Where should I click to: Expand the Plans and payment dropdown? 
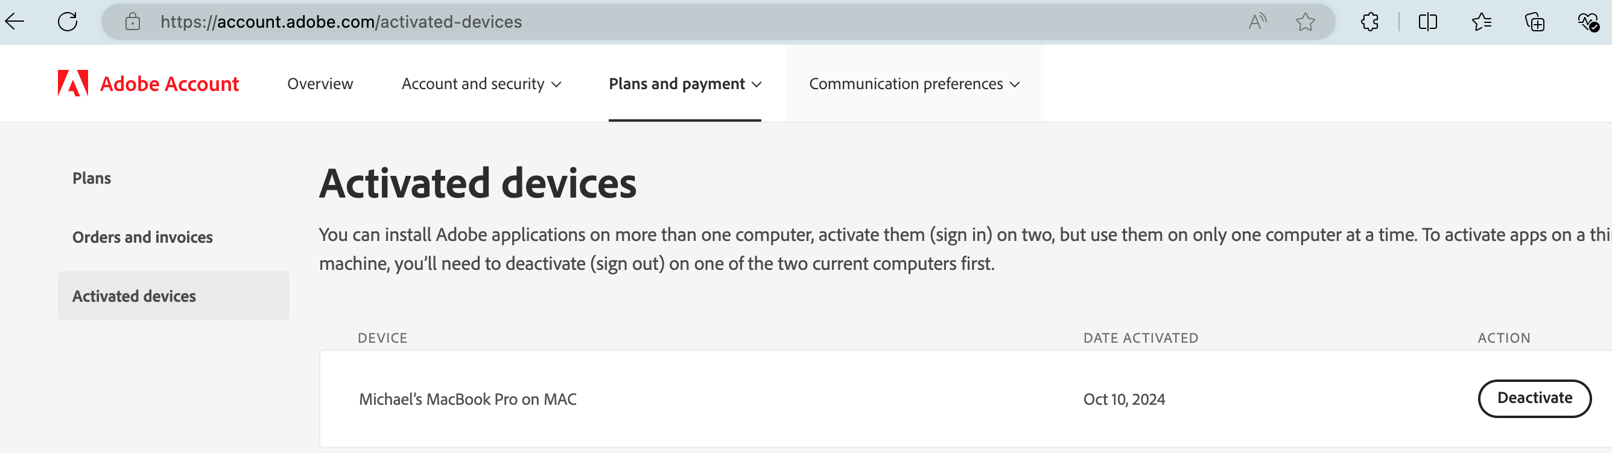coord(685,83)
